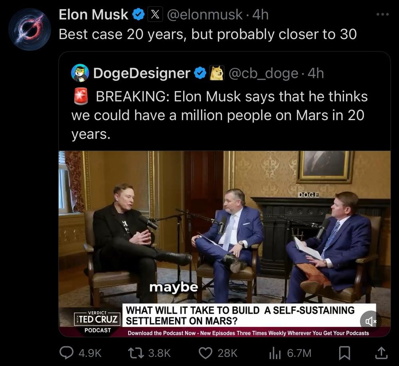
Task: Open Elon Musk's profile picture
Action: click(30, 30)
